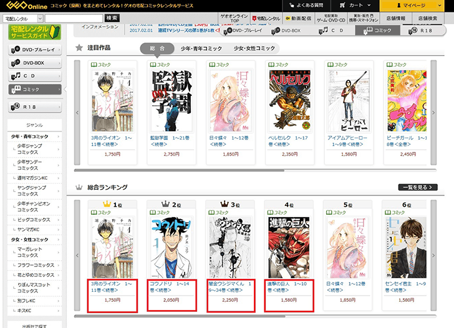Open 監獄学園 featured cover thumbnail
454x328 pixels.
171,100
